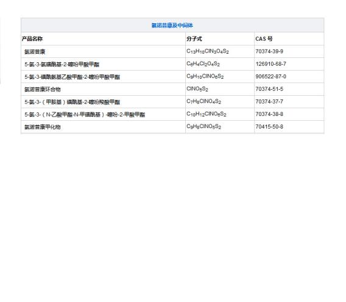Select formula ClNO5S2

coord(197,89)
